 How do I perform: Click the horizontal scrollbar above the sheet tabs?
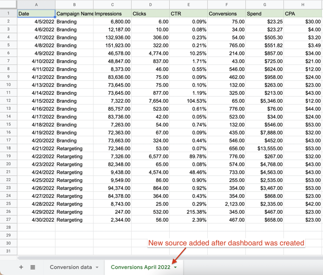coord(145,258)
